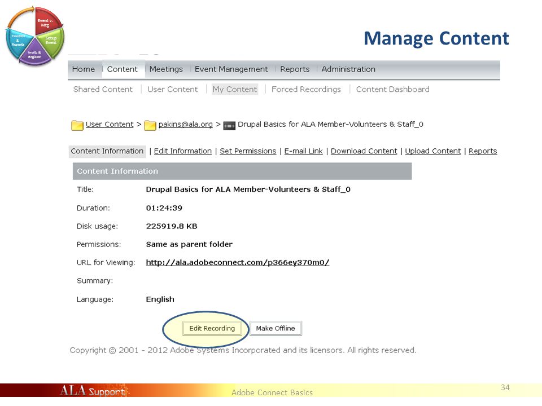
Task: Select the 'Invite & Register' purple wheel segment
Action: click(34, 53)
